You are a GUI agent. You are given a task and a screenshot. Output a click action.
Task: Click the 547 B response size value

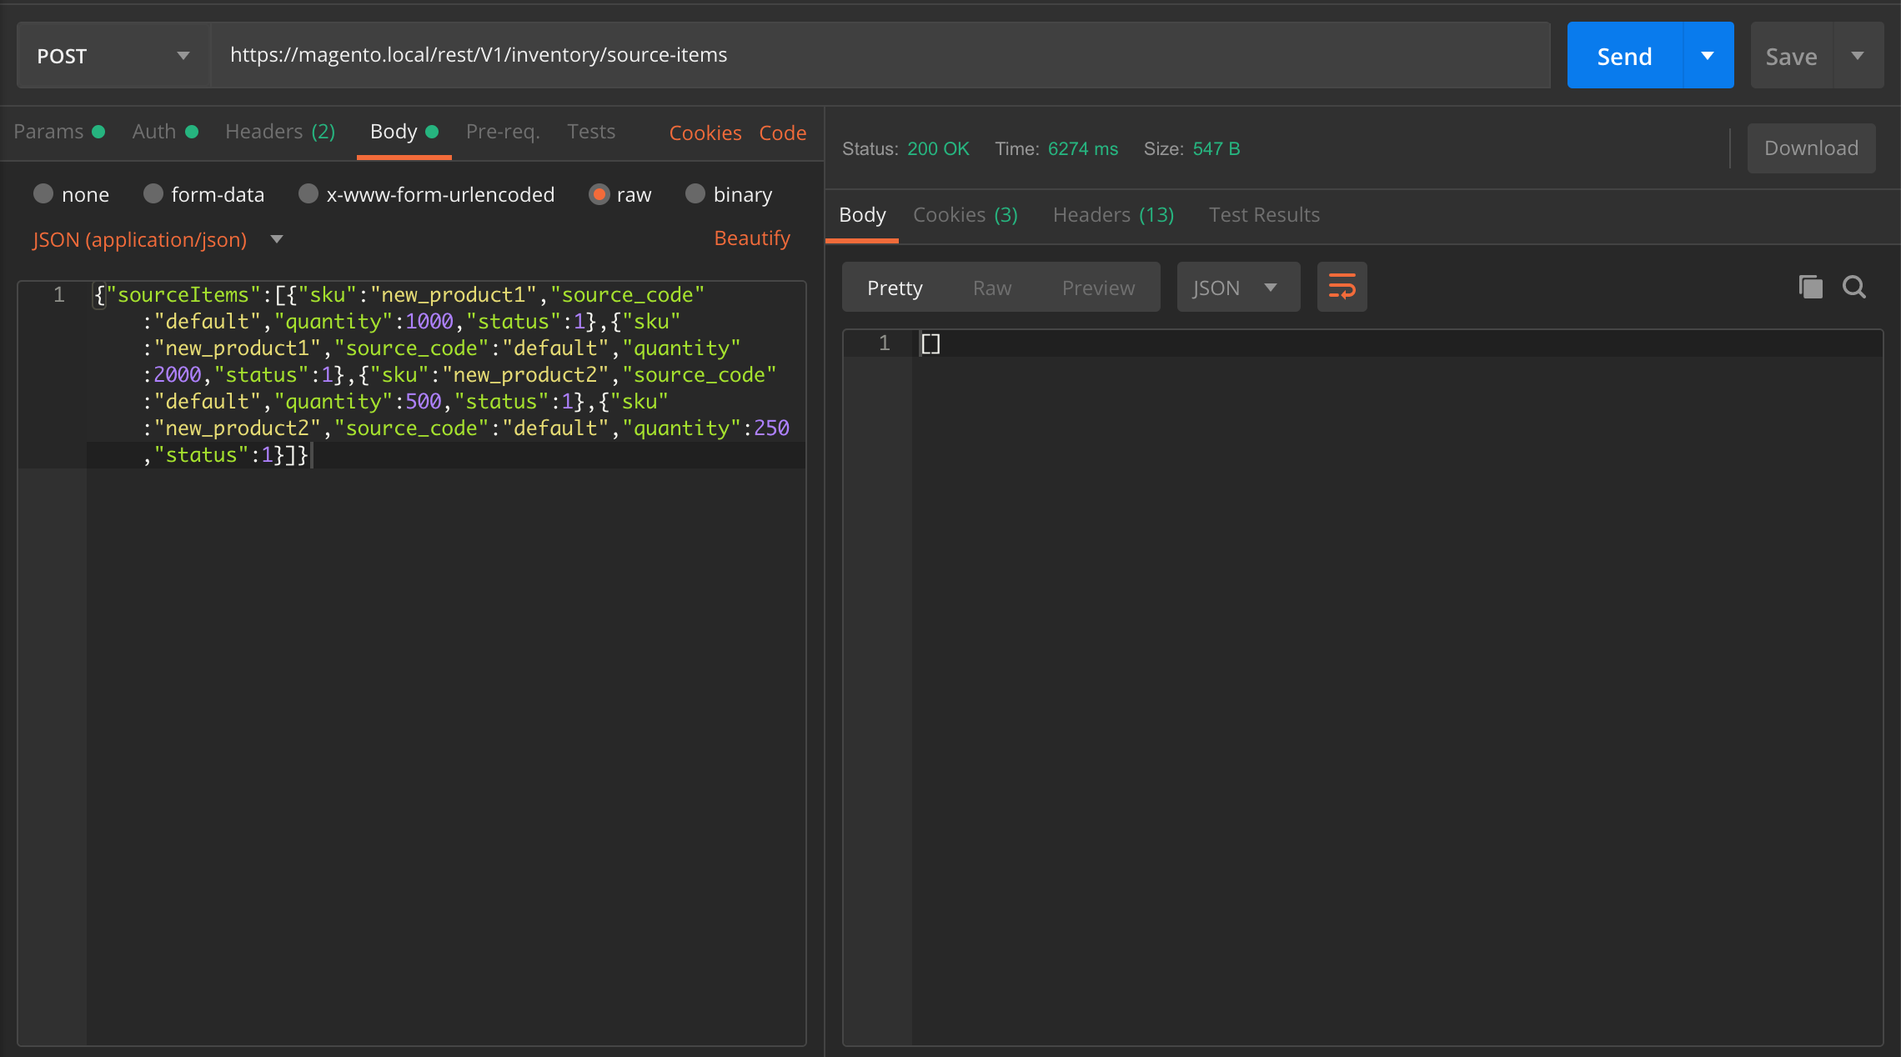tap(1216, 148)
